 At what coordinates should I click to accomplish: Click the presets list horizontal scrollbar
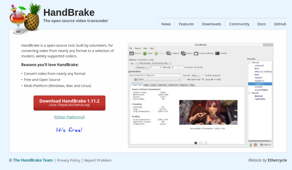[x=259, y=141]
